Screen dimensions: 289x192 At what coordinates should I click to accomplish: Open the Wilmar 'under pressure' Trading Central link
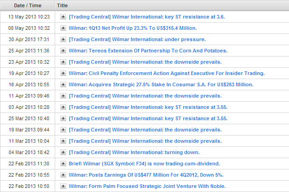(137, 39)
